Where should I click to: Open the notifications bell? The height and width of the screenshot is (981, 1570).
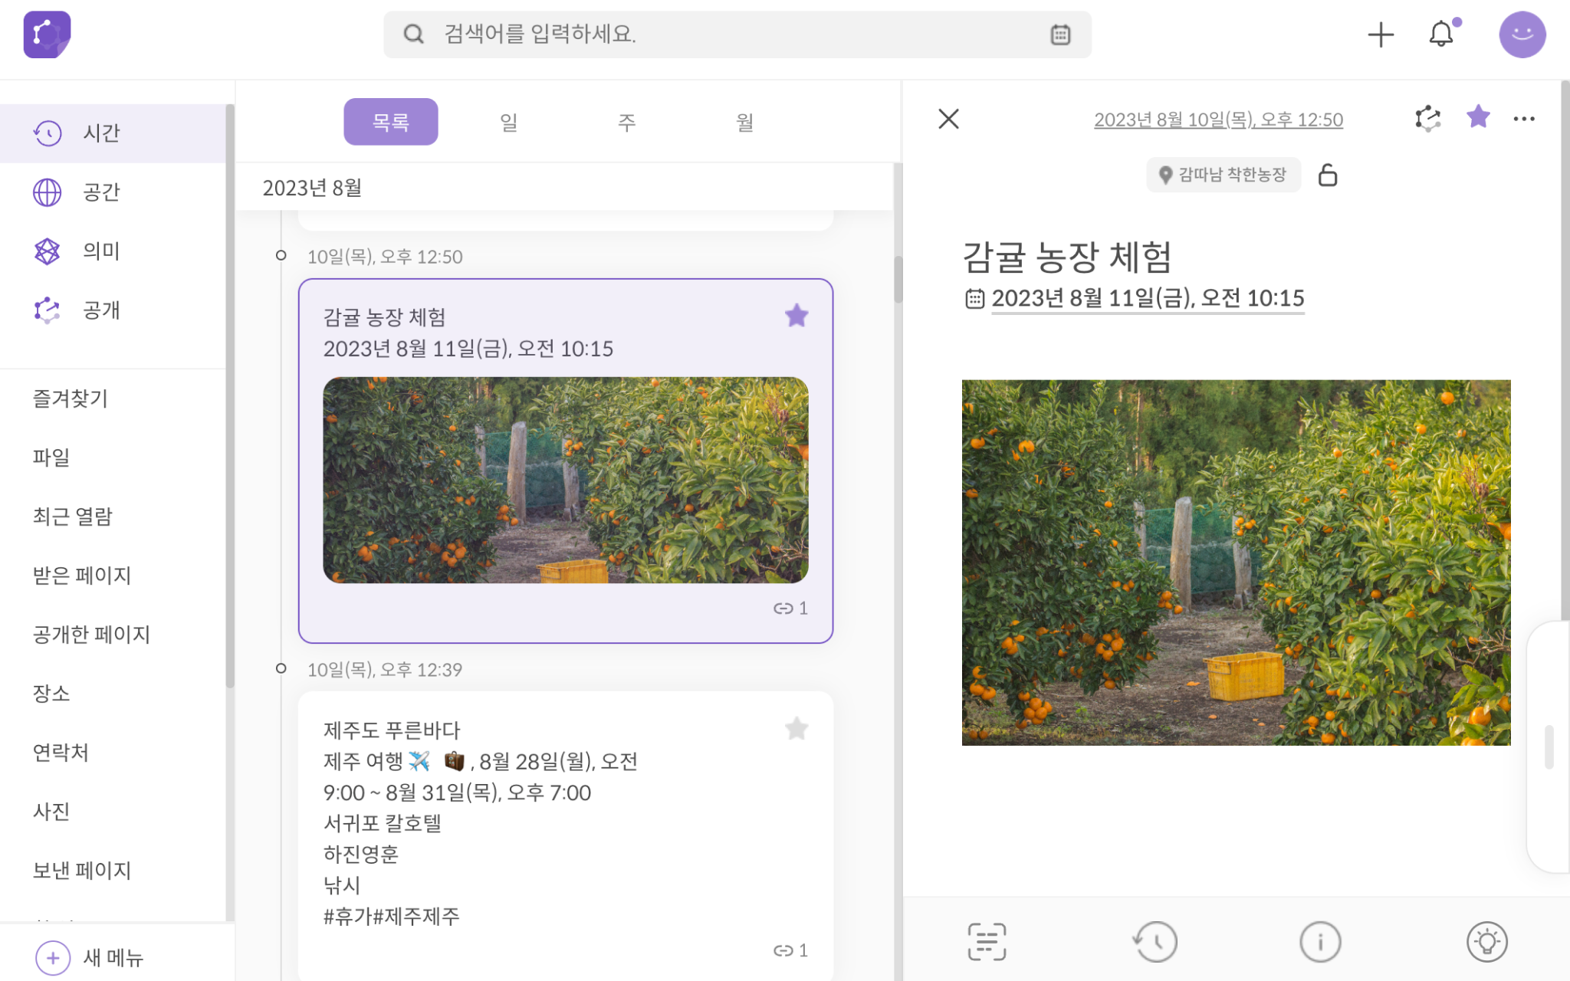tap(1442, 34)
